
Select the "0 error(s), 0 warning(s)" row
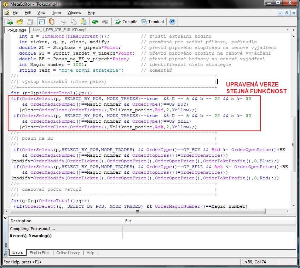(x=152, y=236)
